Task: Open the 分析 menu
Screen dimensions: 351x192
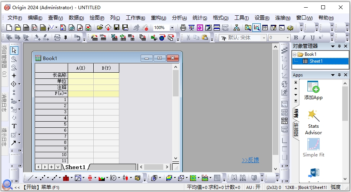Action: coord(179,18)
